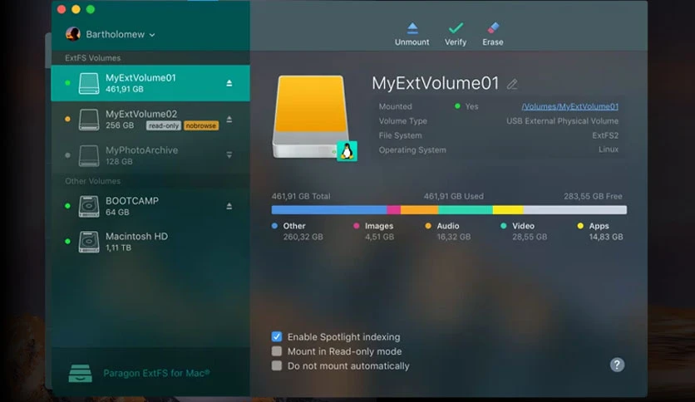
Task: Click the ExtFS2 file system value
Action: (605, 135)
